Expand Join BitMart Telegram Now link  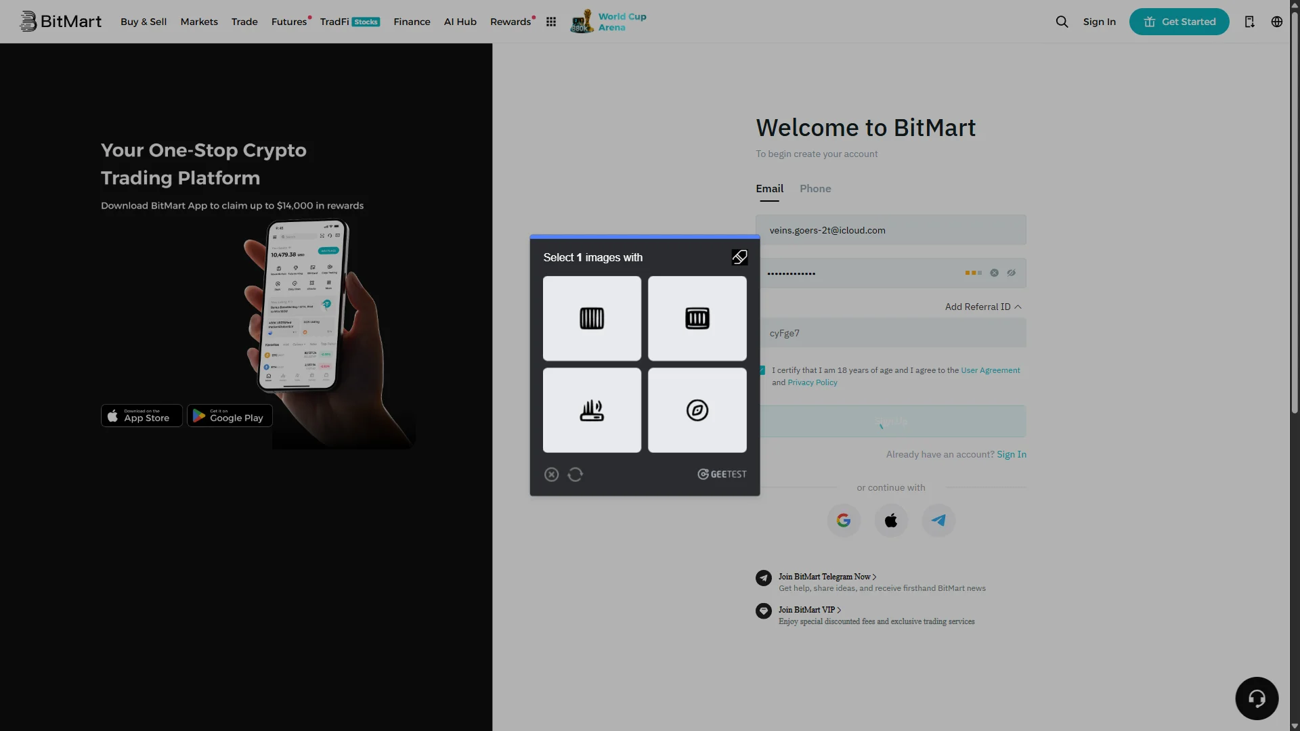[x=827, y=577]
